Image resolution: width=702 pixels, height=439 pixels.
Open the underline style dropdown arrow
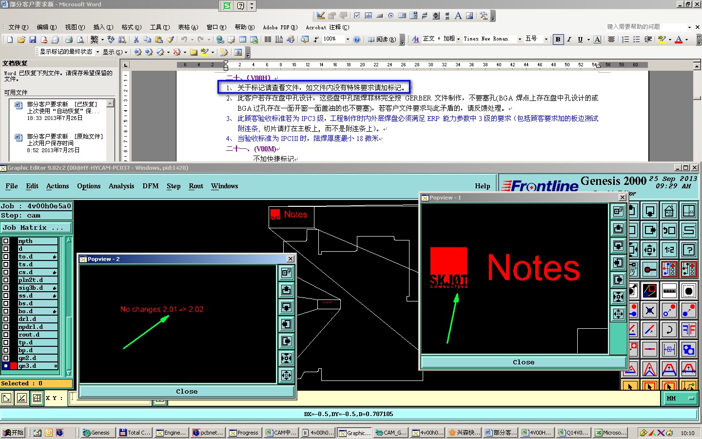[x=588, y=40]
